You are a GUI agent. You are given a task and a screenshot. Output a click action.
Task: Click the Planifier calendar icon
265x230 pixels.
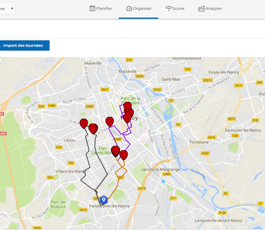(x=92, y=9)
